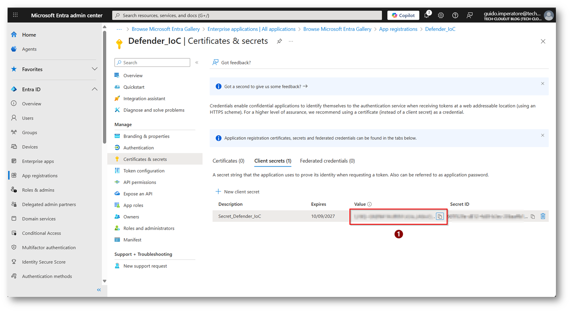The width and height of the screenshot is (571, 312).
Task: Add a New client secret
Action: 238,192
